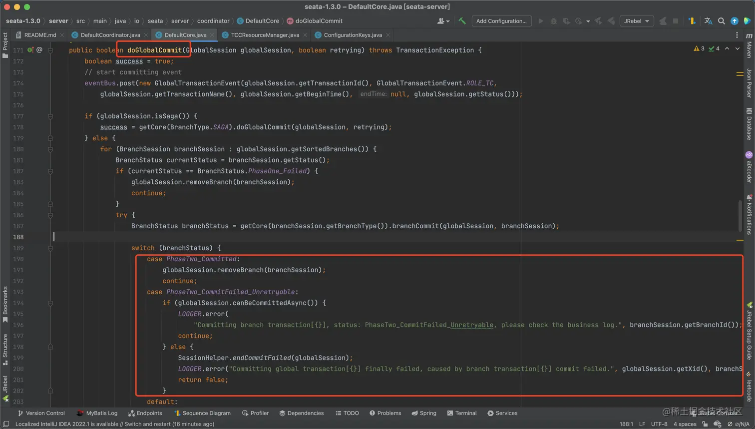This screenshot has width=755, height=429.
Task: Open Profiler tool window
Action: tap(255, 413)
